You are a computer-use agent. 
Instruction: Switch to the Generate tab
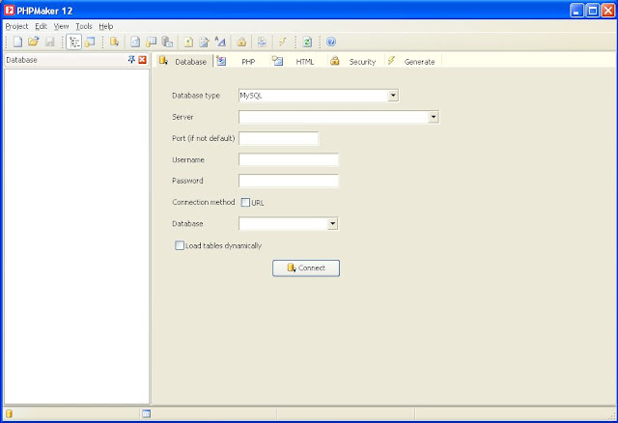[412, 62]
